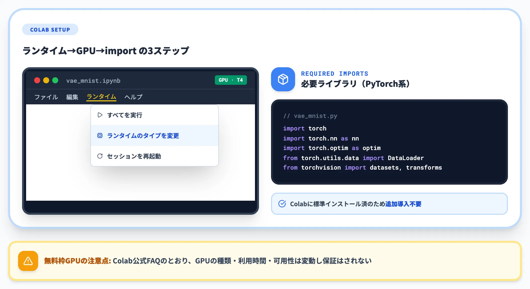Click the yellow minimize dot
This screenshot has height=289, width=530.
[46, 80]
